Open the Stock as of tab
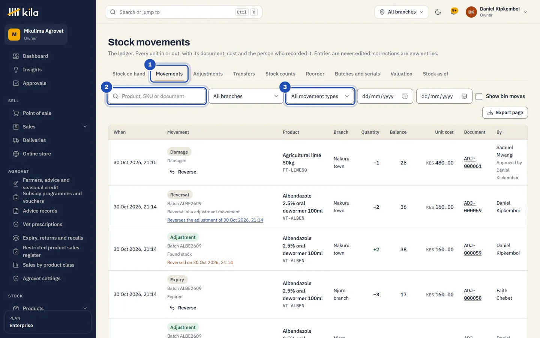Screen dimensions: 540x338 (435, 74)
